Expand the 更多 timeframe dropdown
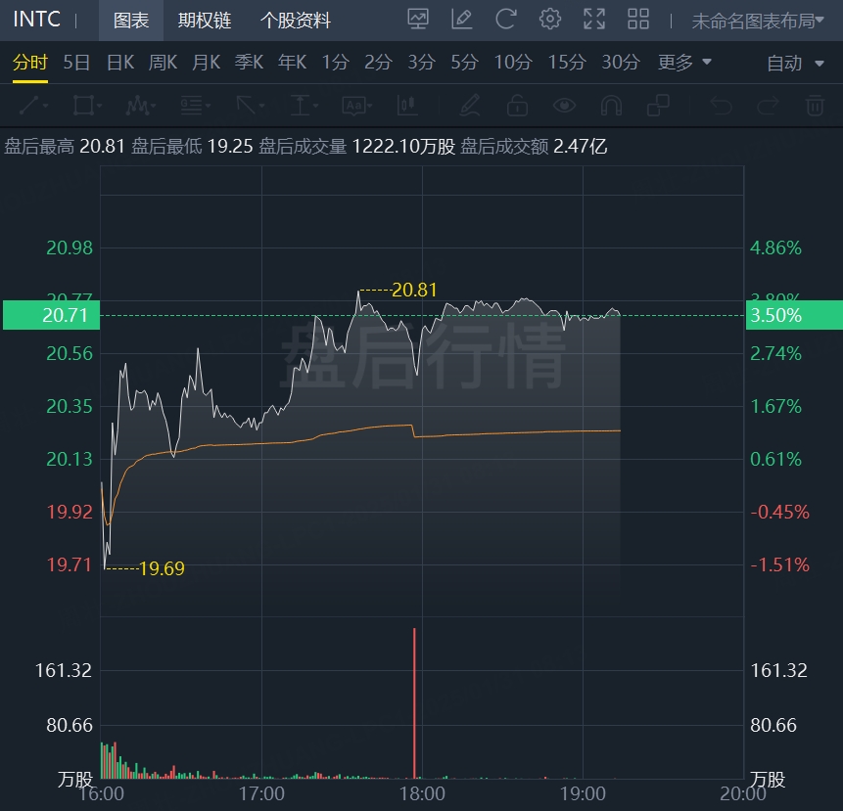Screen dimensions: 843x811 pos(684,63)
